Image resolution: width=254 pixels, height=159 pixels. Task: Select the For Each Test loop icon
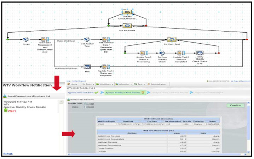tap(172, 40)
